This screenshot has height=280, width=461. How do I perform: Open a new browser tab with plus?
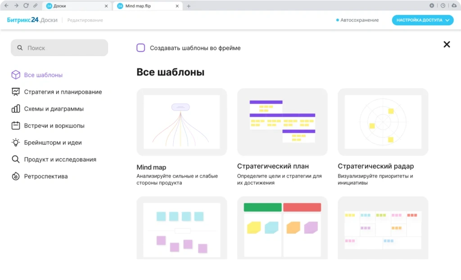click(189, 6)
